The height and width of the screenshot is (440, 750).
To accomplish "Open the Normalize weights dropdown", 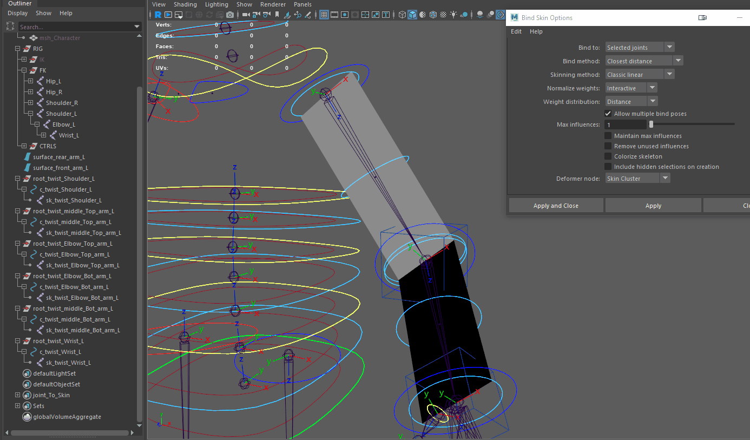I will click(631, 88).
